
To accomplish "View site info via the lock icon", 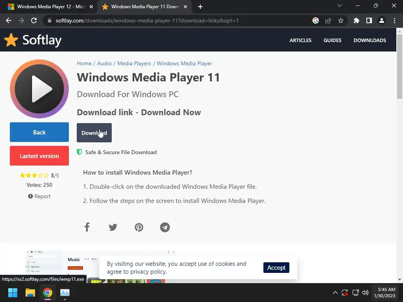I will pos(50,20).
